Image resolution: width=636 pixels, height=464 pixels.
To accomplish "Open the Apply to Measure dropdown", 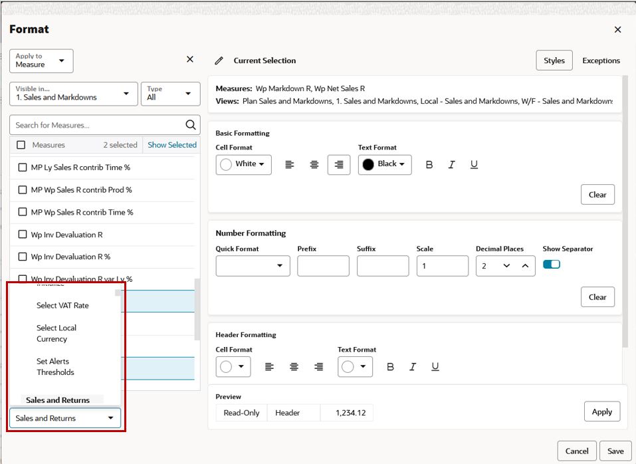I will pos(41,61).
